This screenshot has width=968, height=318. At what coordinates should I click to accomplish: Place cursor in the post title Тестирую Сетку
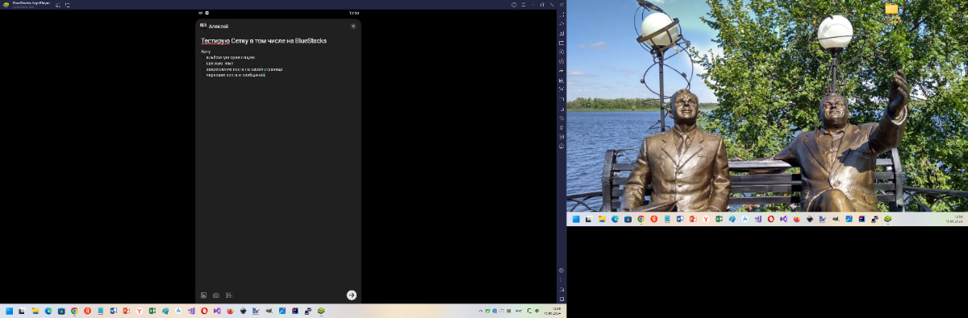pos(264,40)
